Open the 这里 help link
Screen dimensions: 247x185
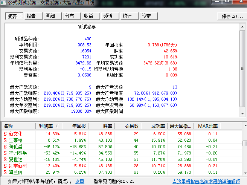coord(79,181)
